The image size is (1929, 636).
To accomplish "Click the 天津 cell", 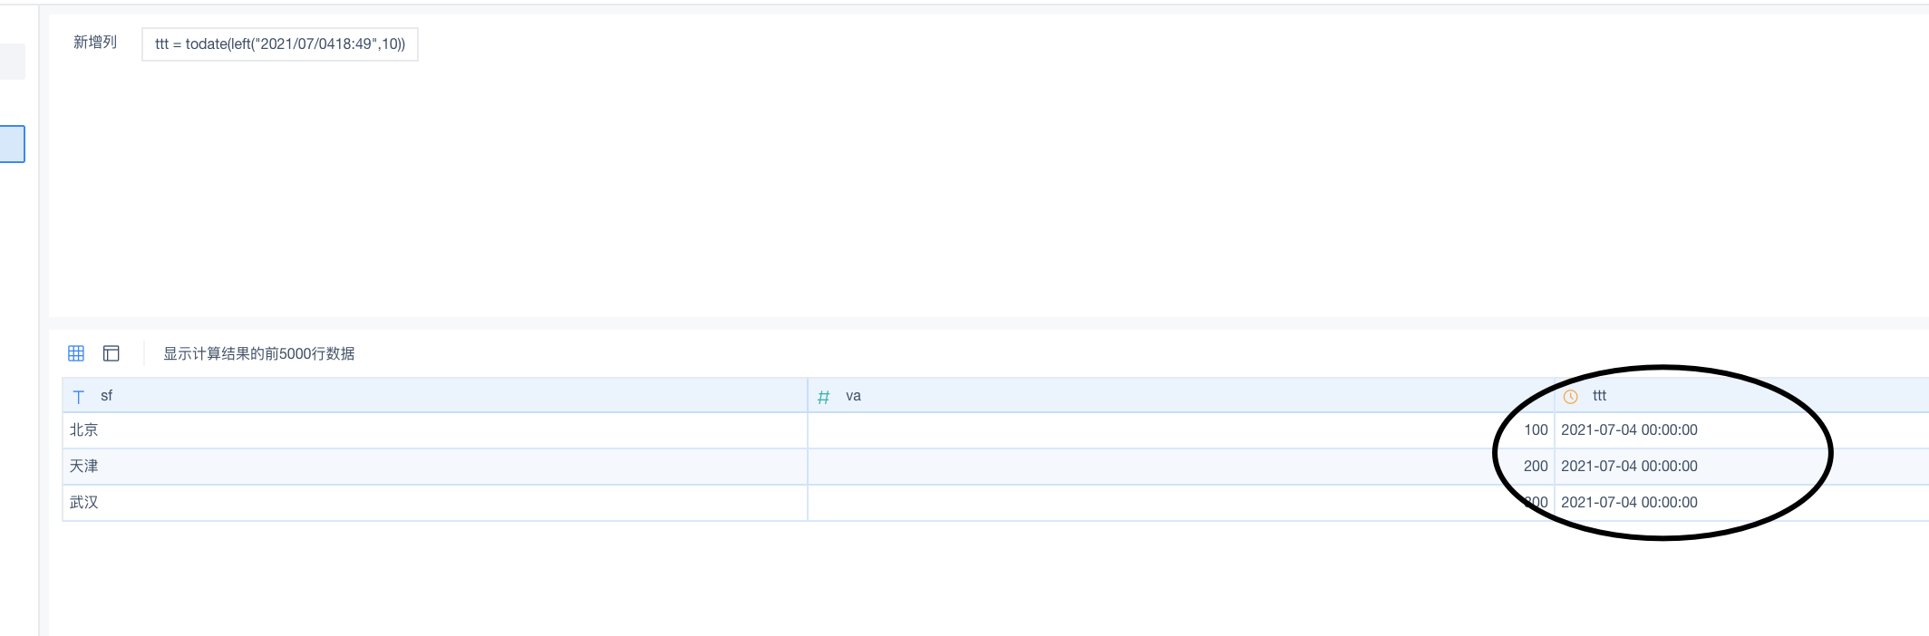I will pos(435,467).
